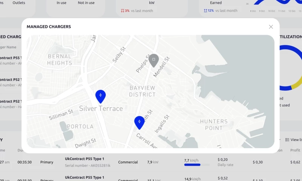Click the Portola neighborhood label on map
The width and height of the screenshot is (302, 181).
[x=80, y=126]
